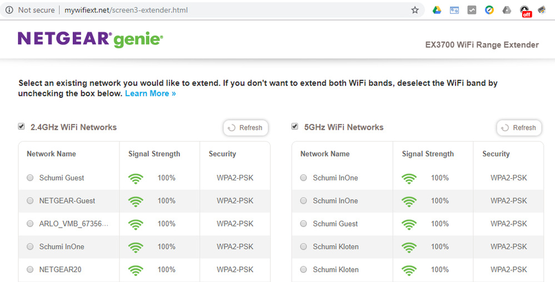
Task: Refresh the 5GHz WiFi networks list
Action: coord(519,128)
